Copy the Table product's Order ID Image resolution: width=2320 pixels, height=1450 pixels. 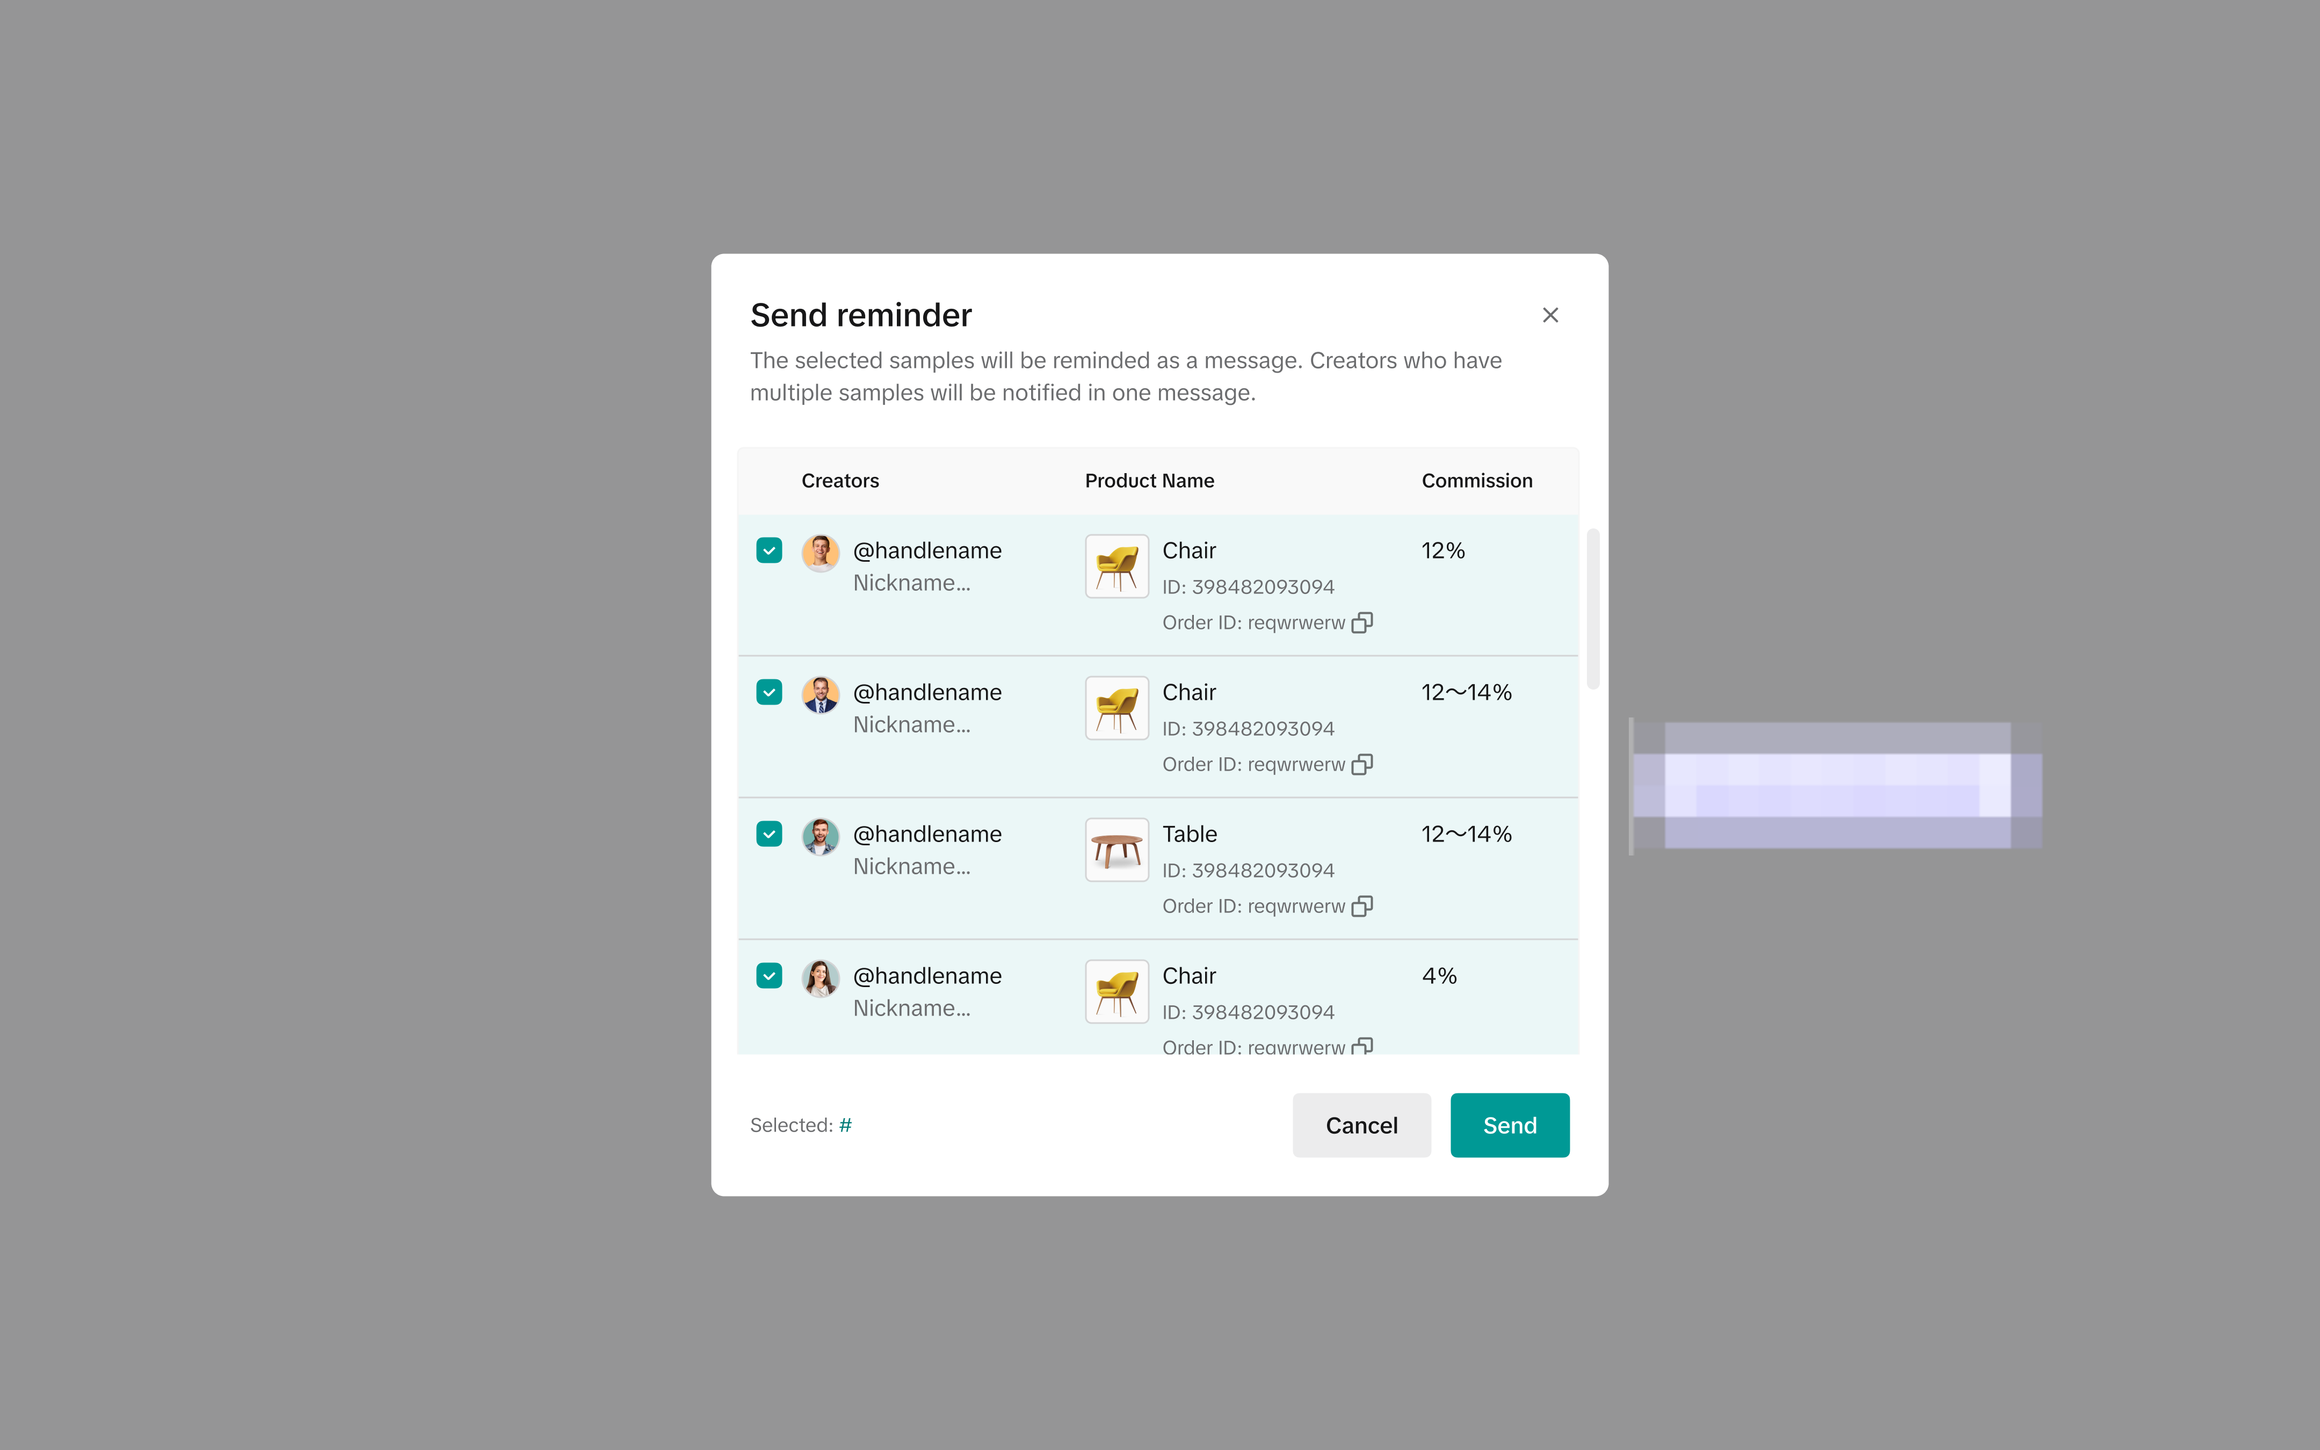tap(1361, 907)
